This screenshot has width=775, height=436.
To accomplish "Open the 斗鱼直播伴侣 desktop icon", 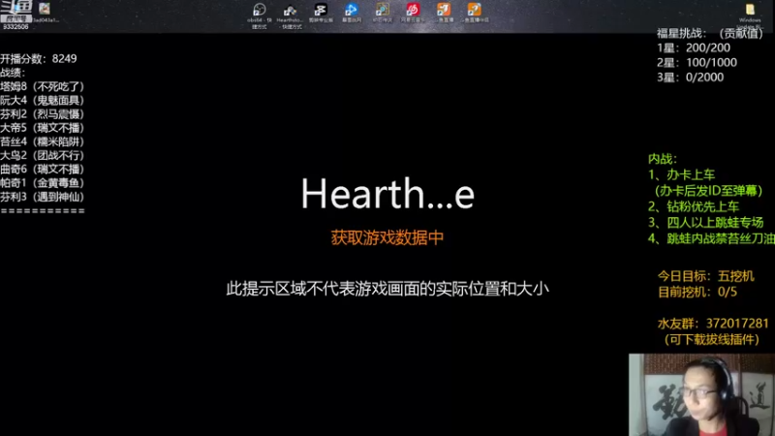I will (x=475, y=13).
